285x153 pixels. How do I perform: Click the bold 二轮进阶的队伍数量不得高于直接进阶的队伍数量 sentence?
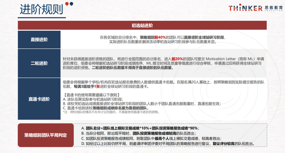click(x=133, y=68)
